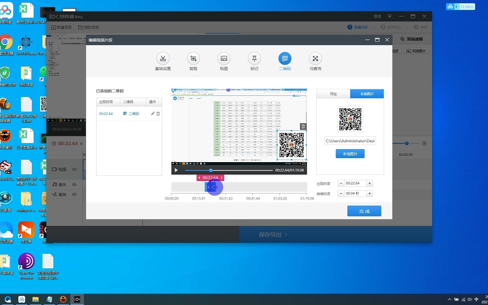Decrease the 持续时间 duration
The height and width of the screenshot is (305, 488).
coord(341,193)
